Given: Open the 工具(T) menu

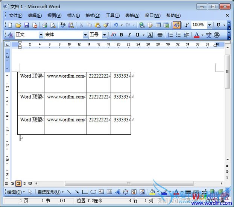Looking at the screenshot, I should click(112, 15).
